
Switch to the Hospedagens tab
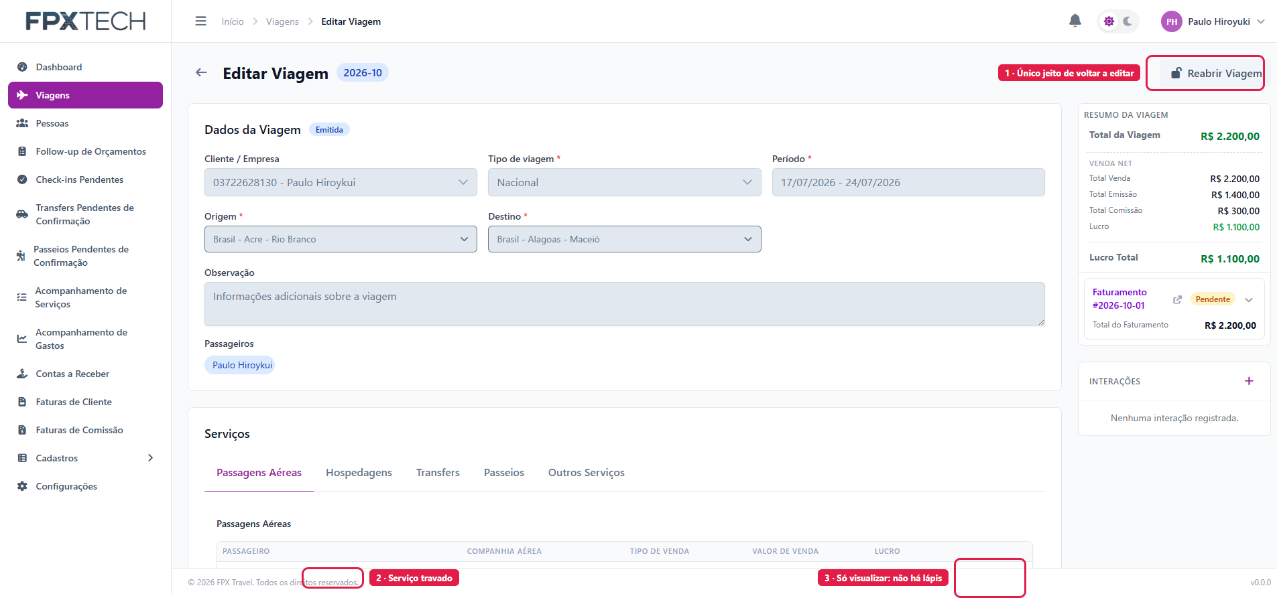(x=359, y=473)
